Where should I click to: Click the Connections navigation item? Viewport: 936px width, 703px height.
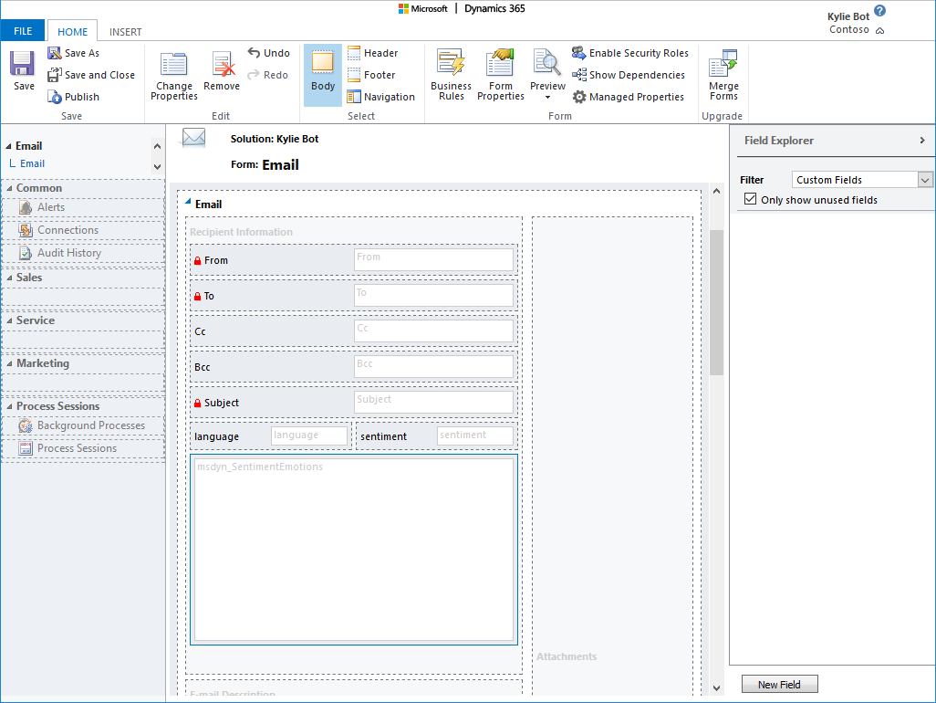tap(84, 230)
